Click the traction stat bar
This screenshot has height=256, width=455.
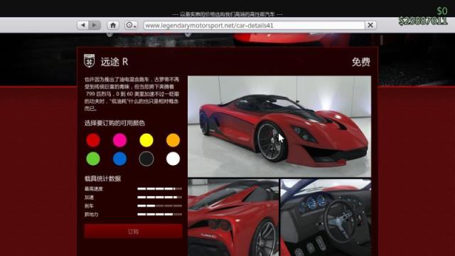[x=159, y=215]
